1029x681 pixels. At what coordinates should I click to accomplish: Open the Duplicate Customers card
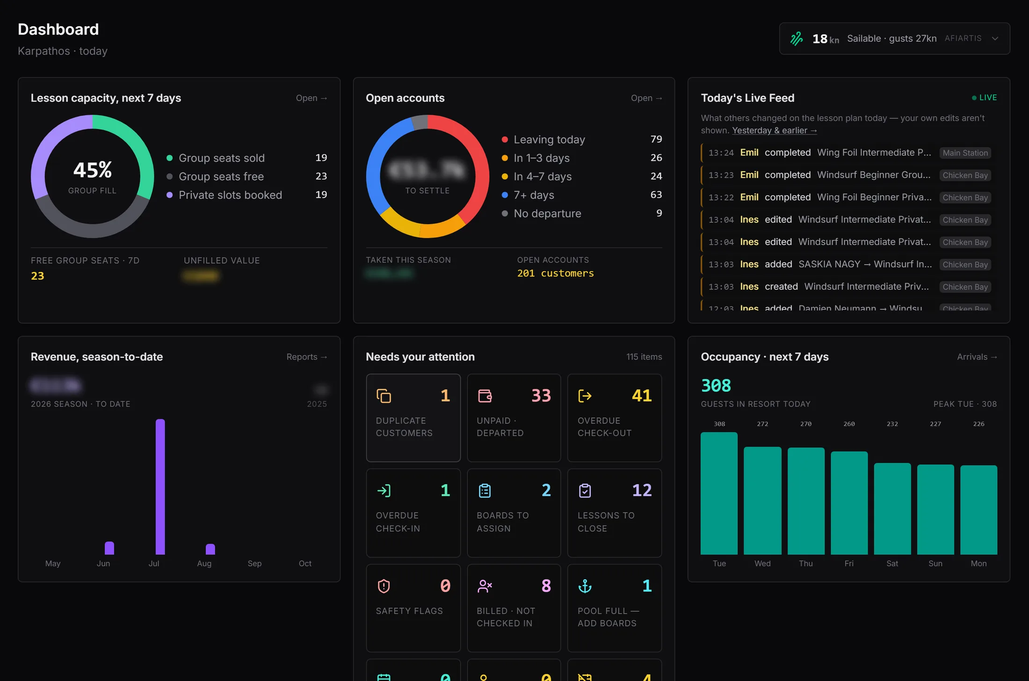point(413,417)
